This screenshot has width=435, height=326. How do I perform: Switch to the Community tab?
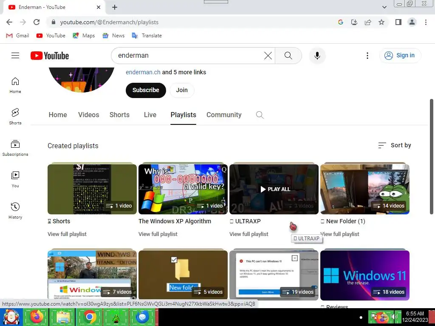click(224, 115)
